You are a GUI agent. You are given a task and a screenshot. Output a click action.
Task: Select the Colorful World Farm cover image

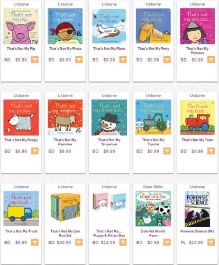click(x=153, y=208)
